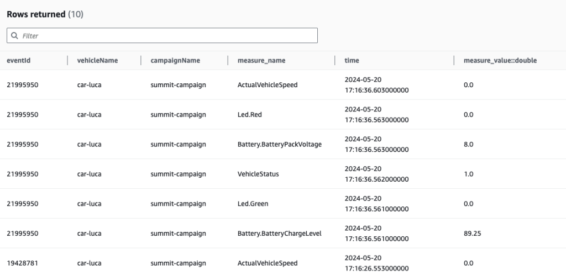This screenshot has height=276, width=566.
Task: Select summit-campaign in the Battery.BatteryPackVoltage row
Action: pyautogui.click(x=179, y=144)
